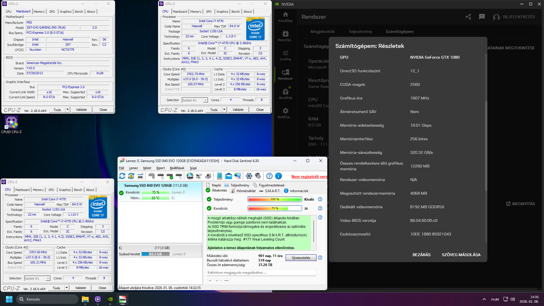
Task: Open the report notepad icon in toolbar
Action: 219,176
